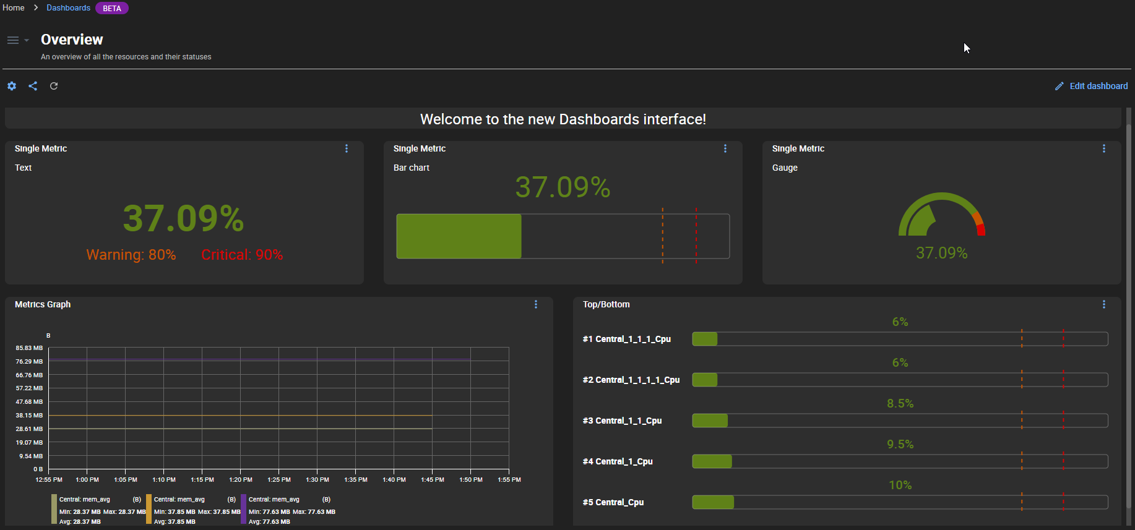Click the bar for #3 Central_1_1_Cpu
1135x530 pixels.
tap(900, 421)
